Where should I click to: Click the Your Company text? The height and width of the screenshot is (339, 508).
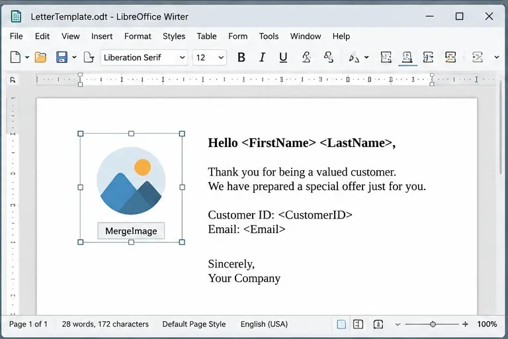pyautogui.click(x=244, y=278)
